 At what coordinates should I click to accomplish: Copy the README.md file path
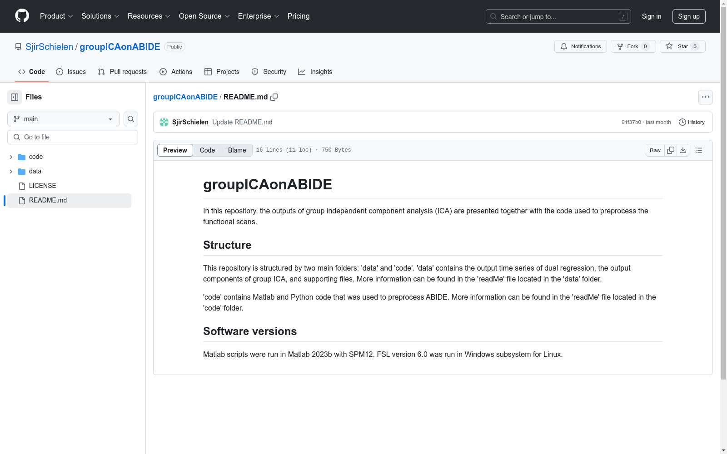(x=274, y=97)
